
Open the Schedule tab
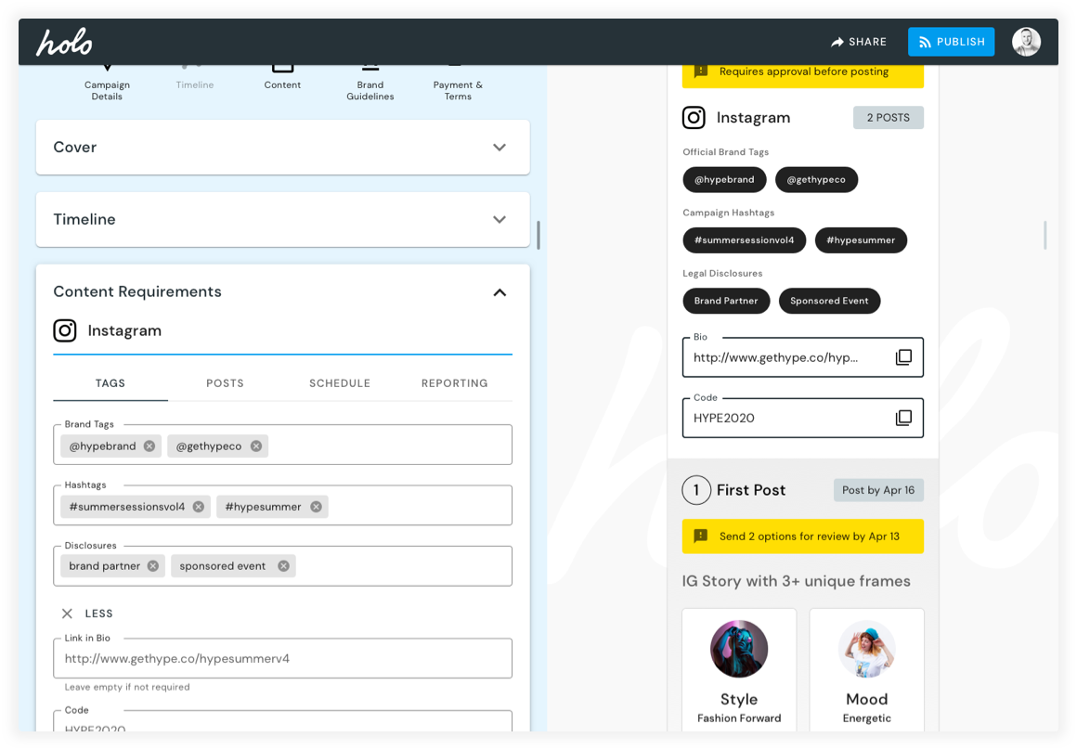(340, 383)
